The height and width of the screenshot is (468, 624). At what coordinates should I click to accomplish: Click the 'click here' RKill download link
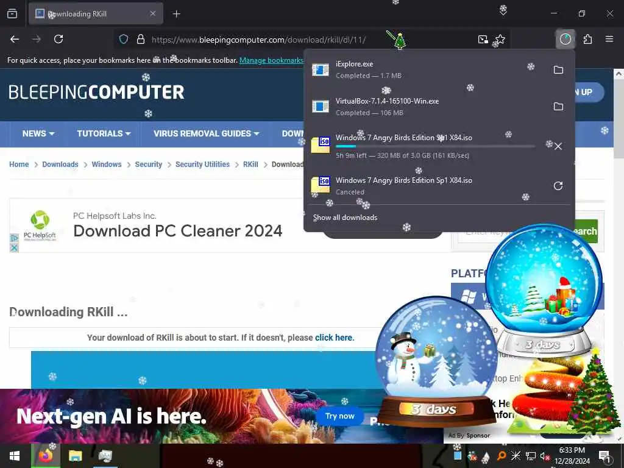[333, 338]
